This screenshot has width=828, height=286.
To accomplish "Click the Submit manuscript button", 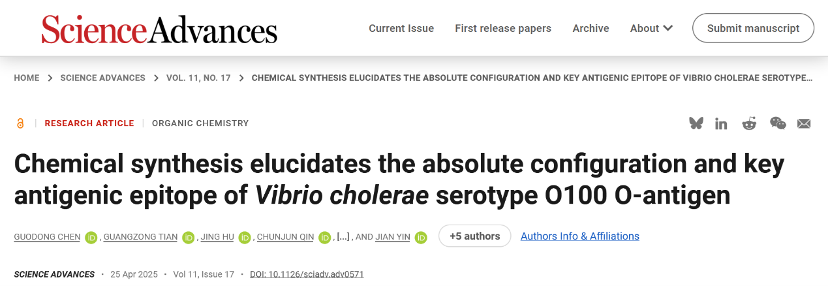I will (753, 28).
